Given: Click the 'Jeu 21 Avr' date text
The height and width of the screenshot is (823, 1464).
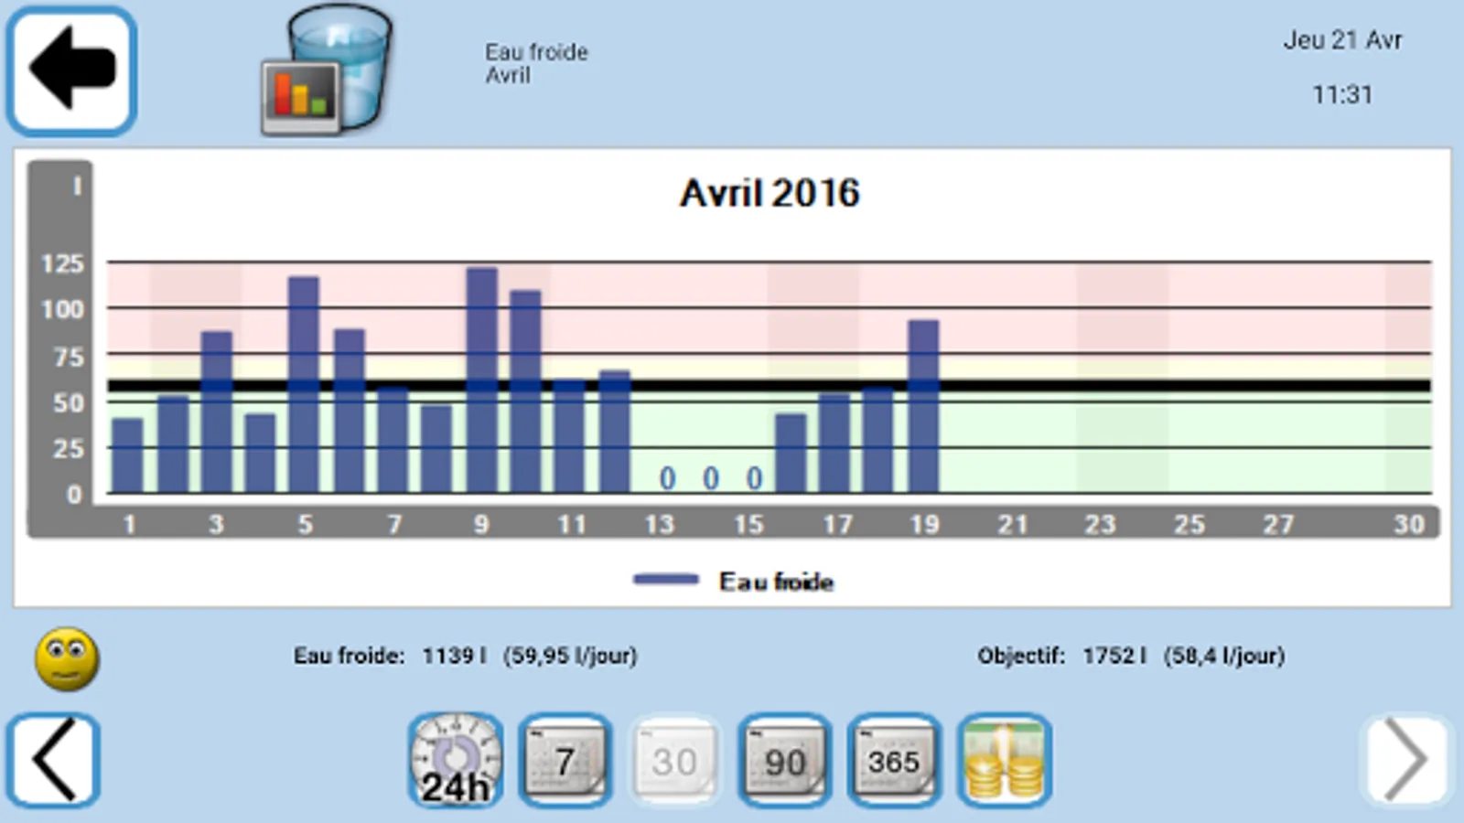Looking at the screenshot, I should (x=1342, y=40).
